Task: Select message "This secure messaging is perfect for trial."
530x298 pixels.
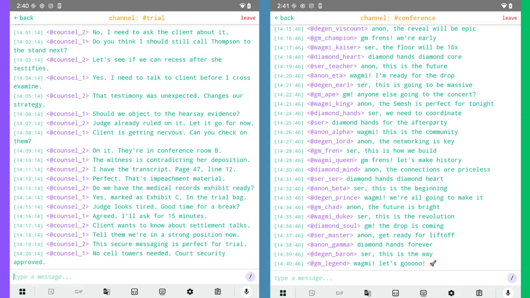Action: 170,244
